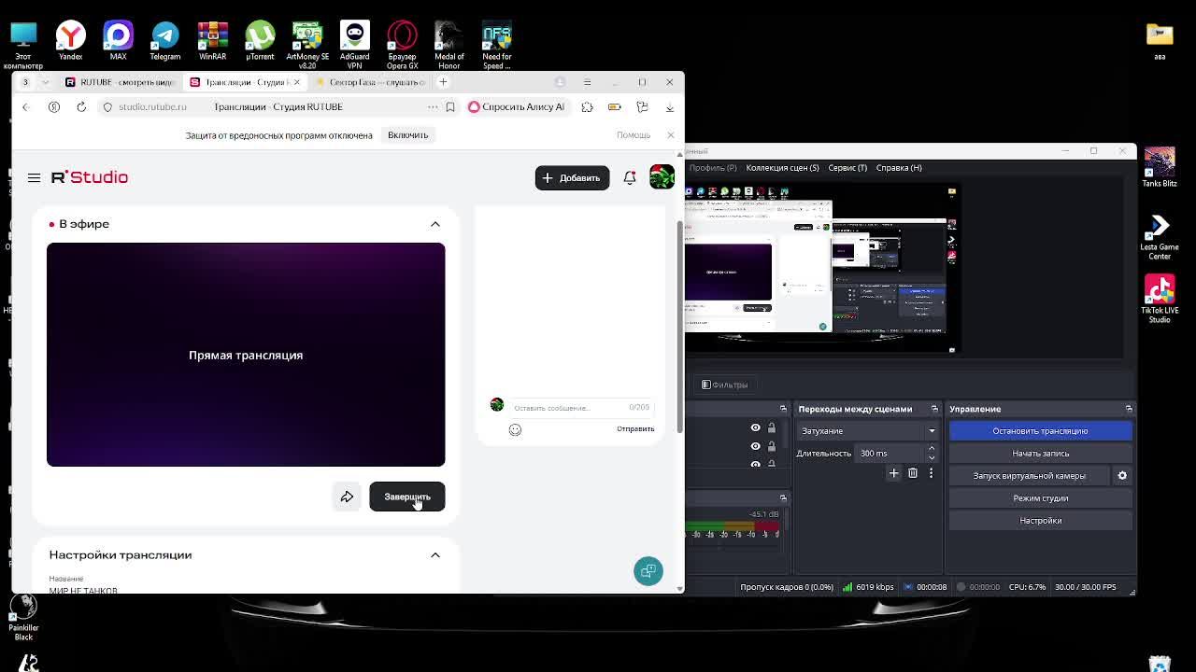Switch to the Сектор Газа browser tab

point(372,82)
